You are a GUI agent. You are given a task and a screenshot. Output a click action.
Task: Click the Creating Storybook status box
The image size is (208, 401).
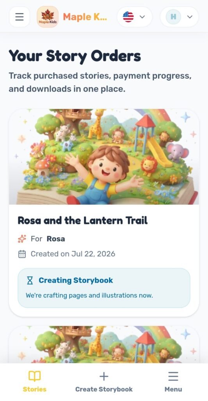(x=104, y=288)
